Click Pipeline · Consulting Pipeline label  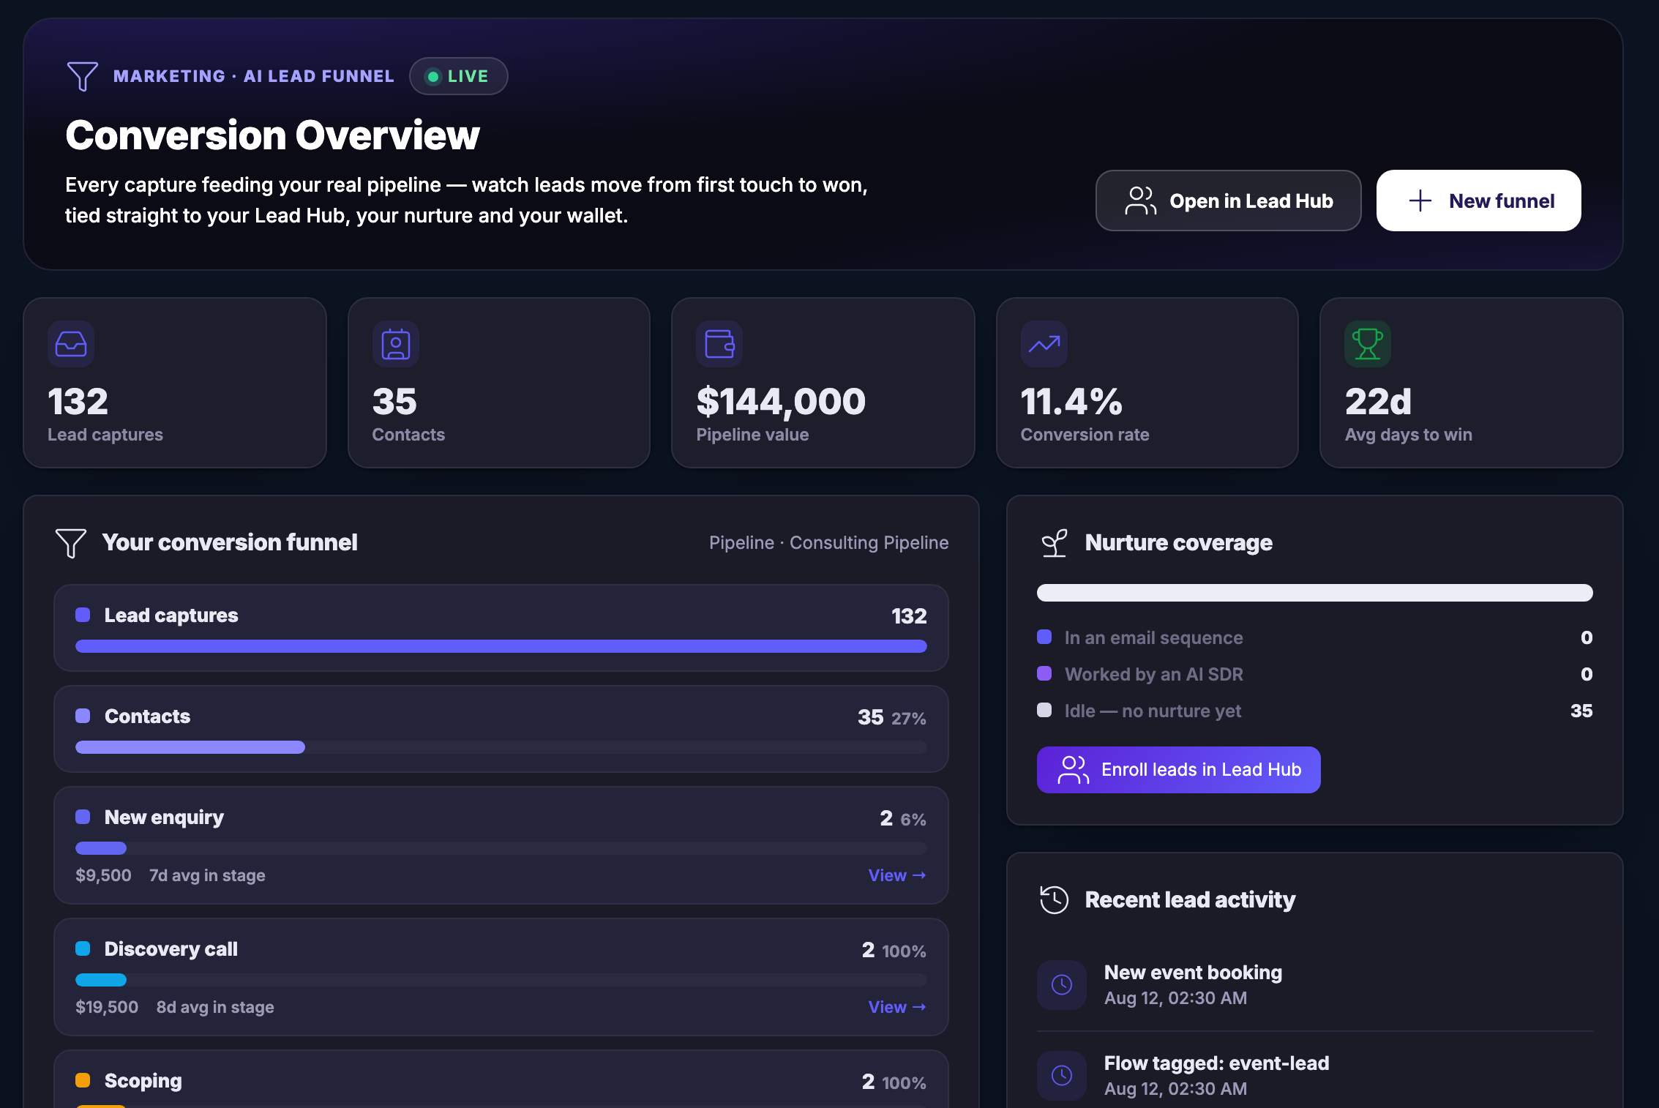(x=828, y=543)
